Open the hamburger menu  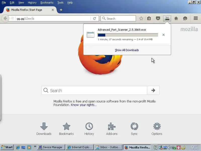(x=196, y=18)
